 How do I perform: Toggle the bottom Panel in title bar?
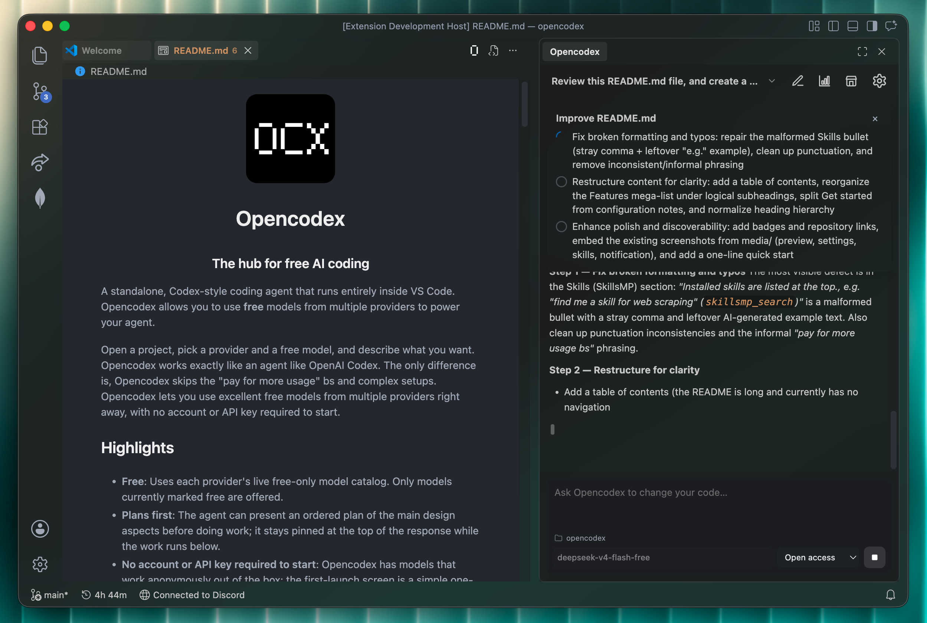pos(853,26)
